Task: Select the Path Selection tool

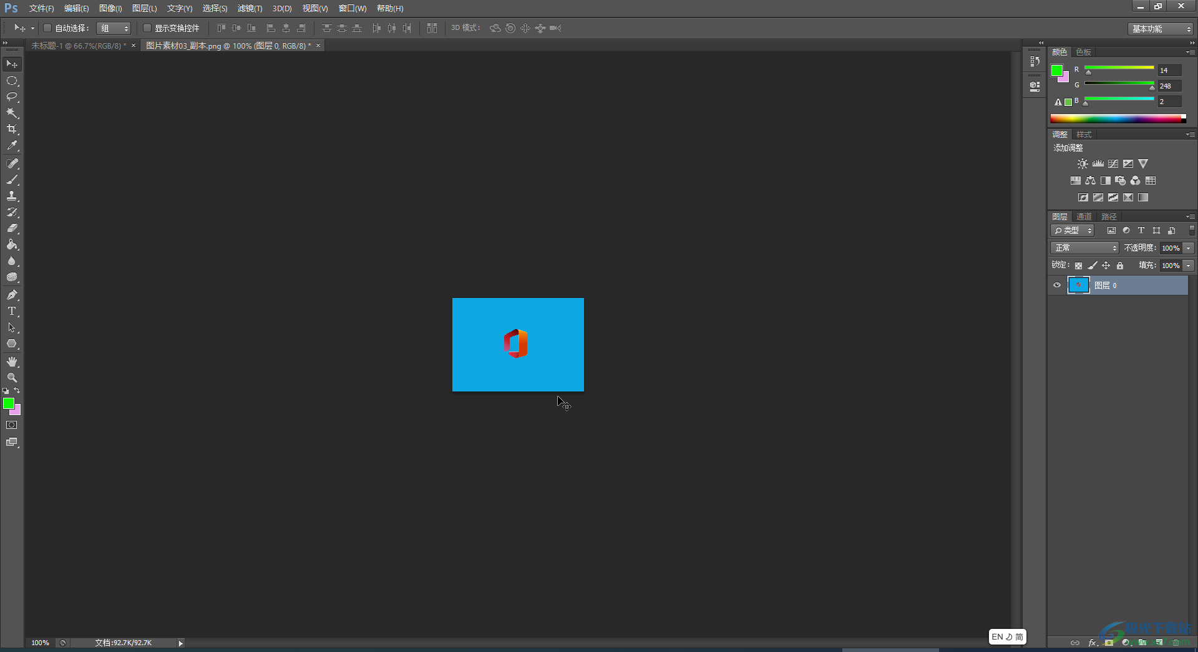Action: (12, 327)
